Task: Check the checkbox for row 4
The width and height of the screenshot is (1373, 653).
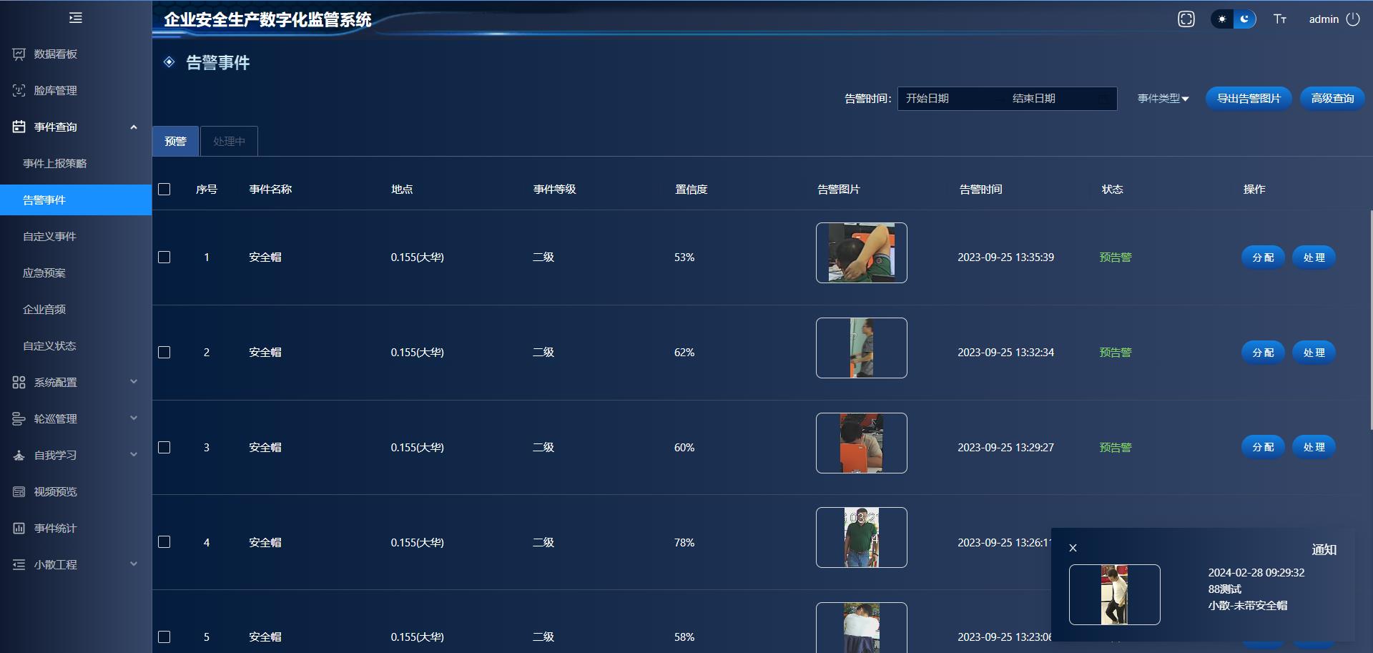Action: tap(164, 542)
